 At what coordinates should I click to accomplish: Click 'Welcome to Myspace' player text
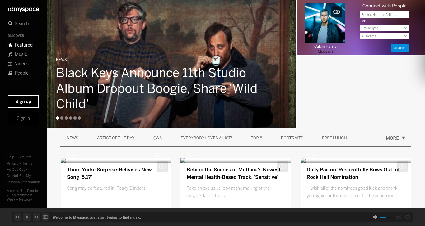pyautogui.click(x=97, y=217)
